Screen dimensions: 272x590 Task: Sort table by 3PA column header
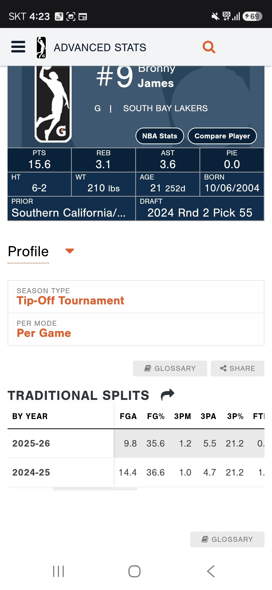coord(208,416)
